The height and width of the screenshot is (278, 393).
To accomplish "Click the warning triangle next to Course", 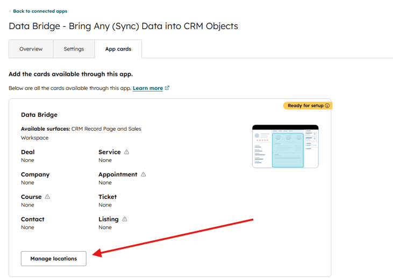I will [47, 197].
